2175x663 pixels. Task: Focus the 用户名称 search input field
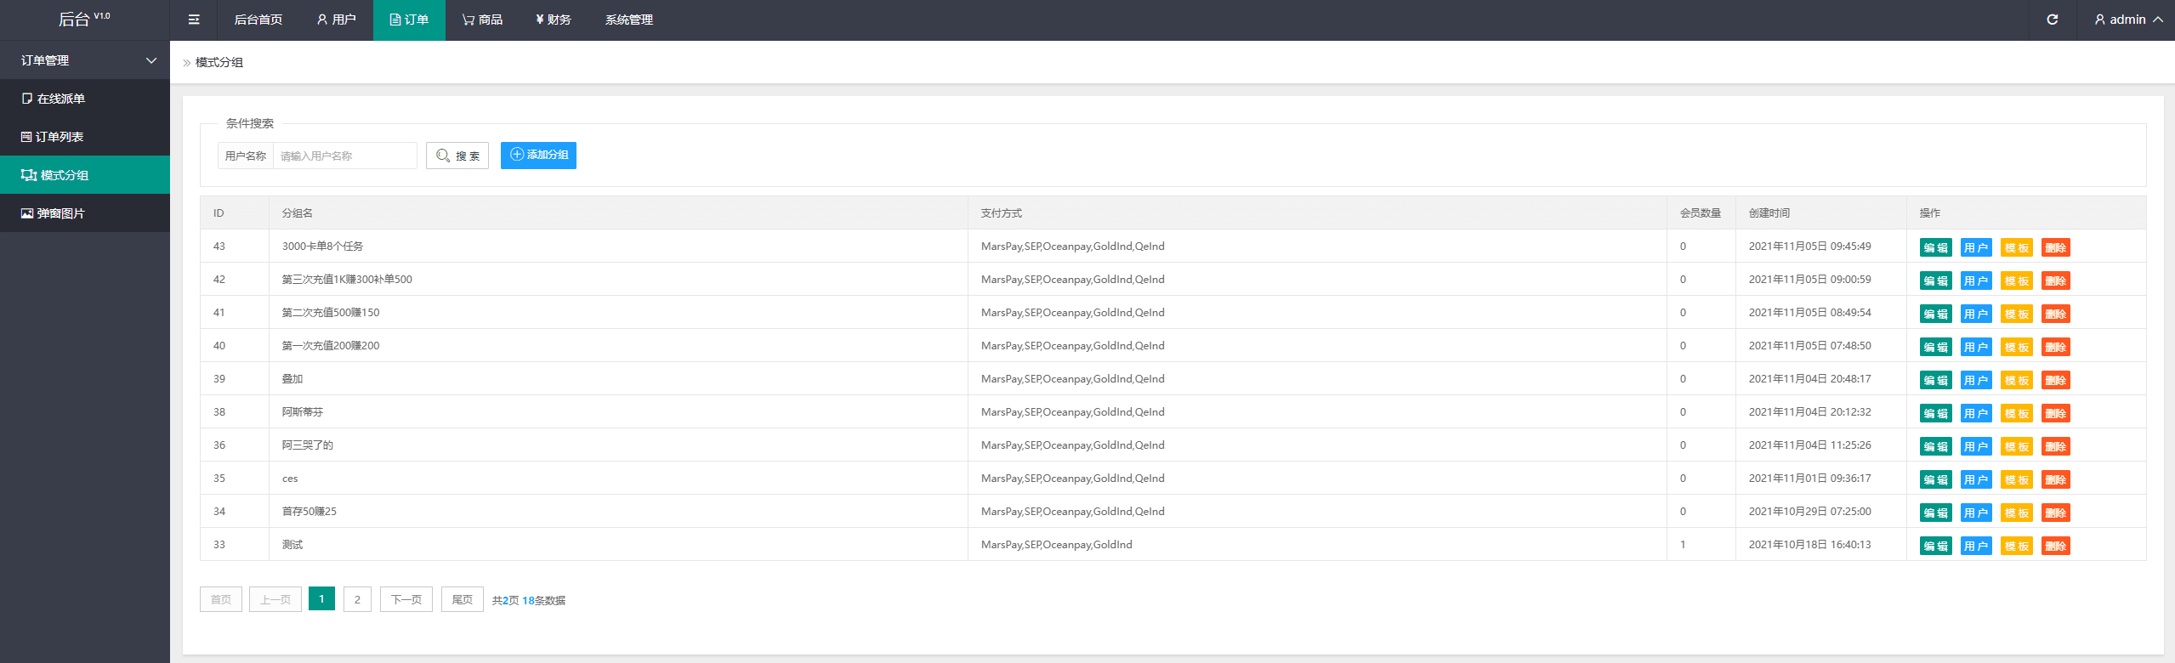click(345, 156)
